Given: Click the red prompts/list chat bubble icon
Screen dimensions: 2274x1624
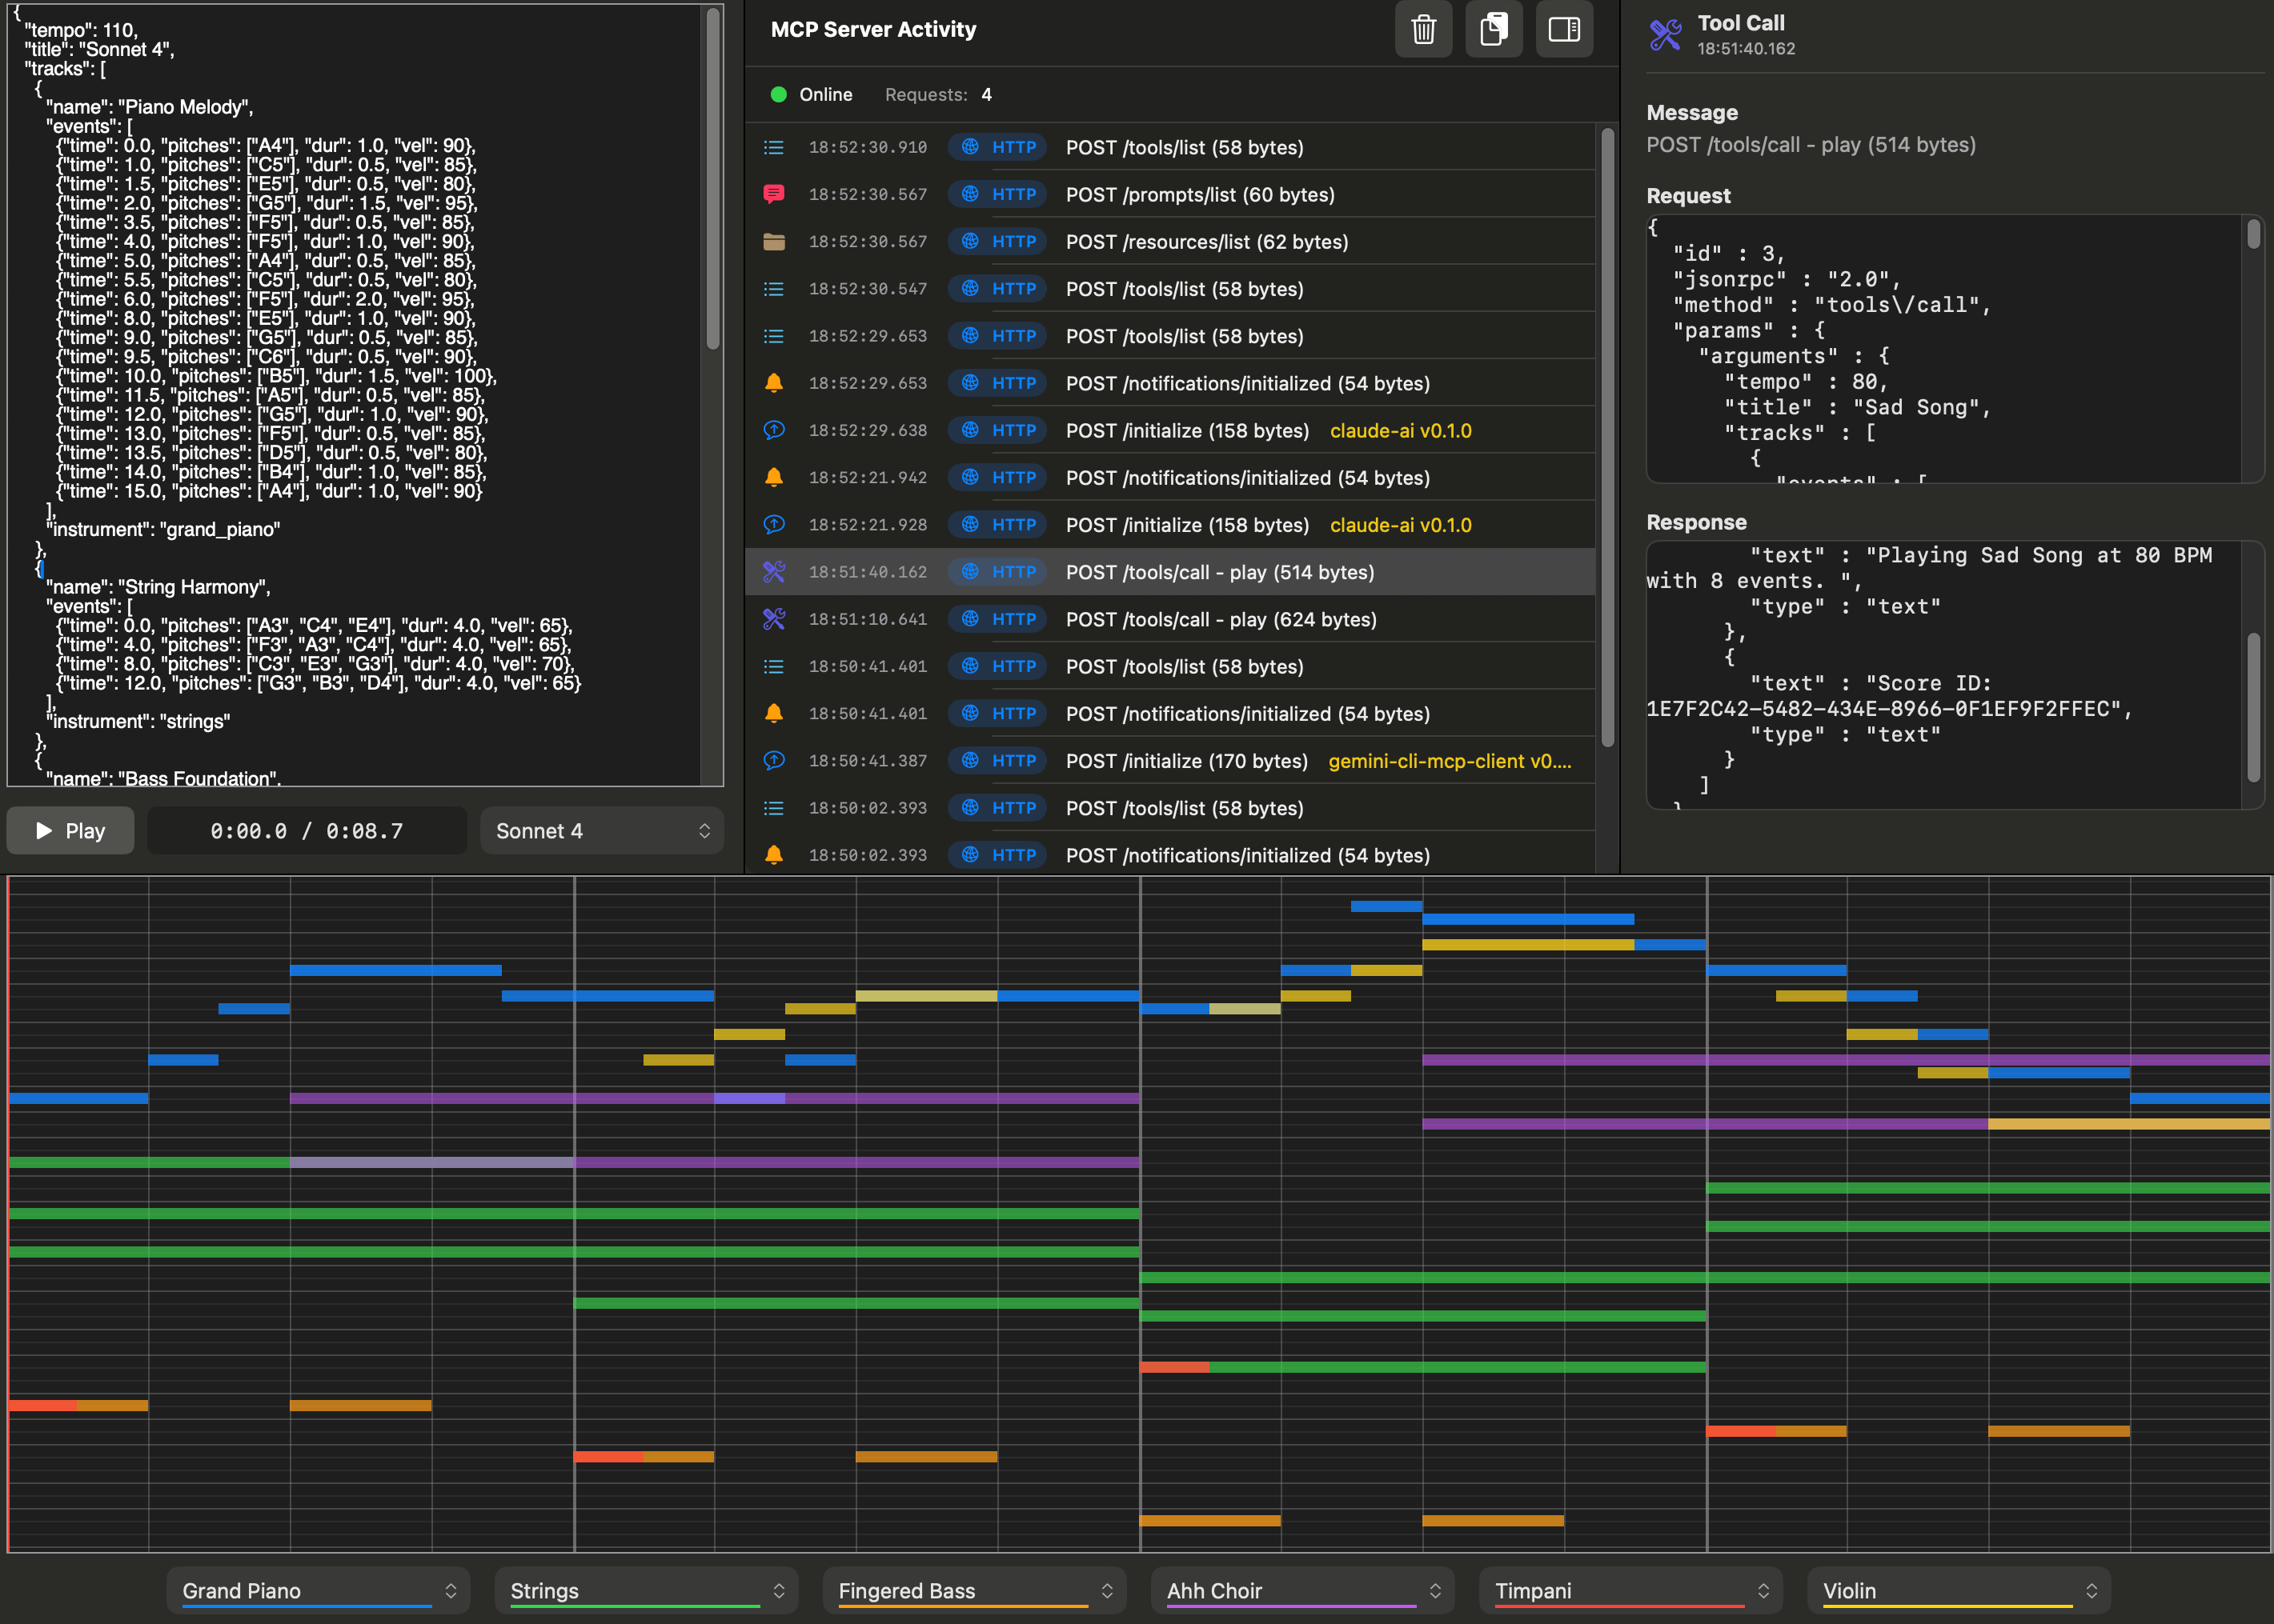Looking at the screenshot, I should tap(773, 194).
